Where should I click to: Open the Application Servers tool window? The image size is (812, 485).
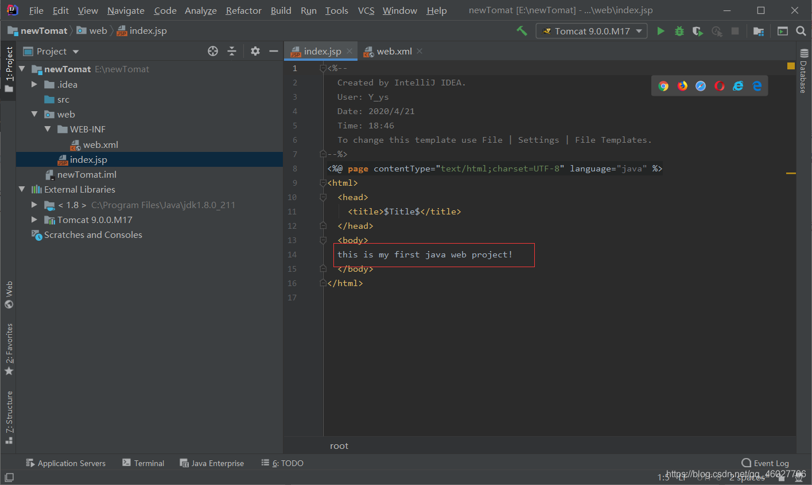[x=66, y=463]
